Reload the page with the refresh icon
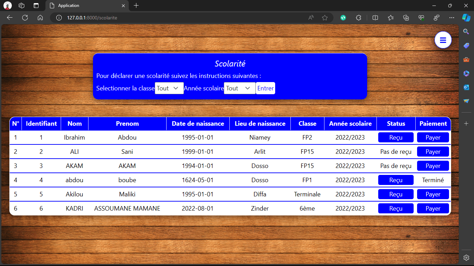 (x=25, y=18)
